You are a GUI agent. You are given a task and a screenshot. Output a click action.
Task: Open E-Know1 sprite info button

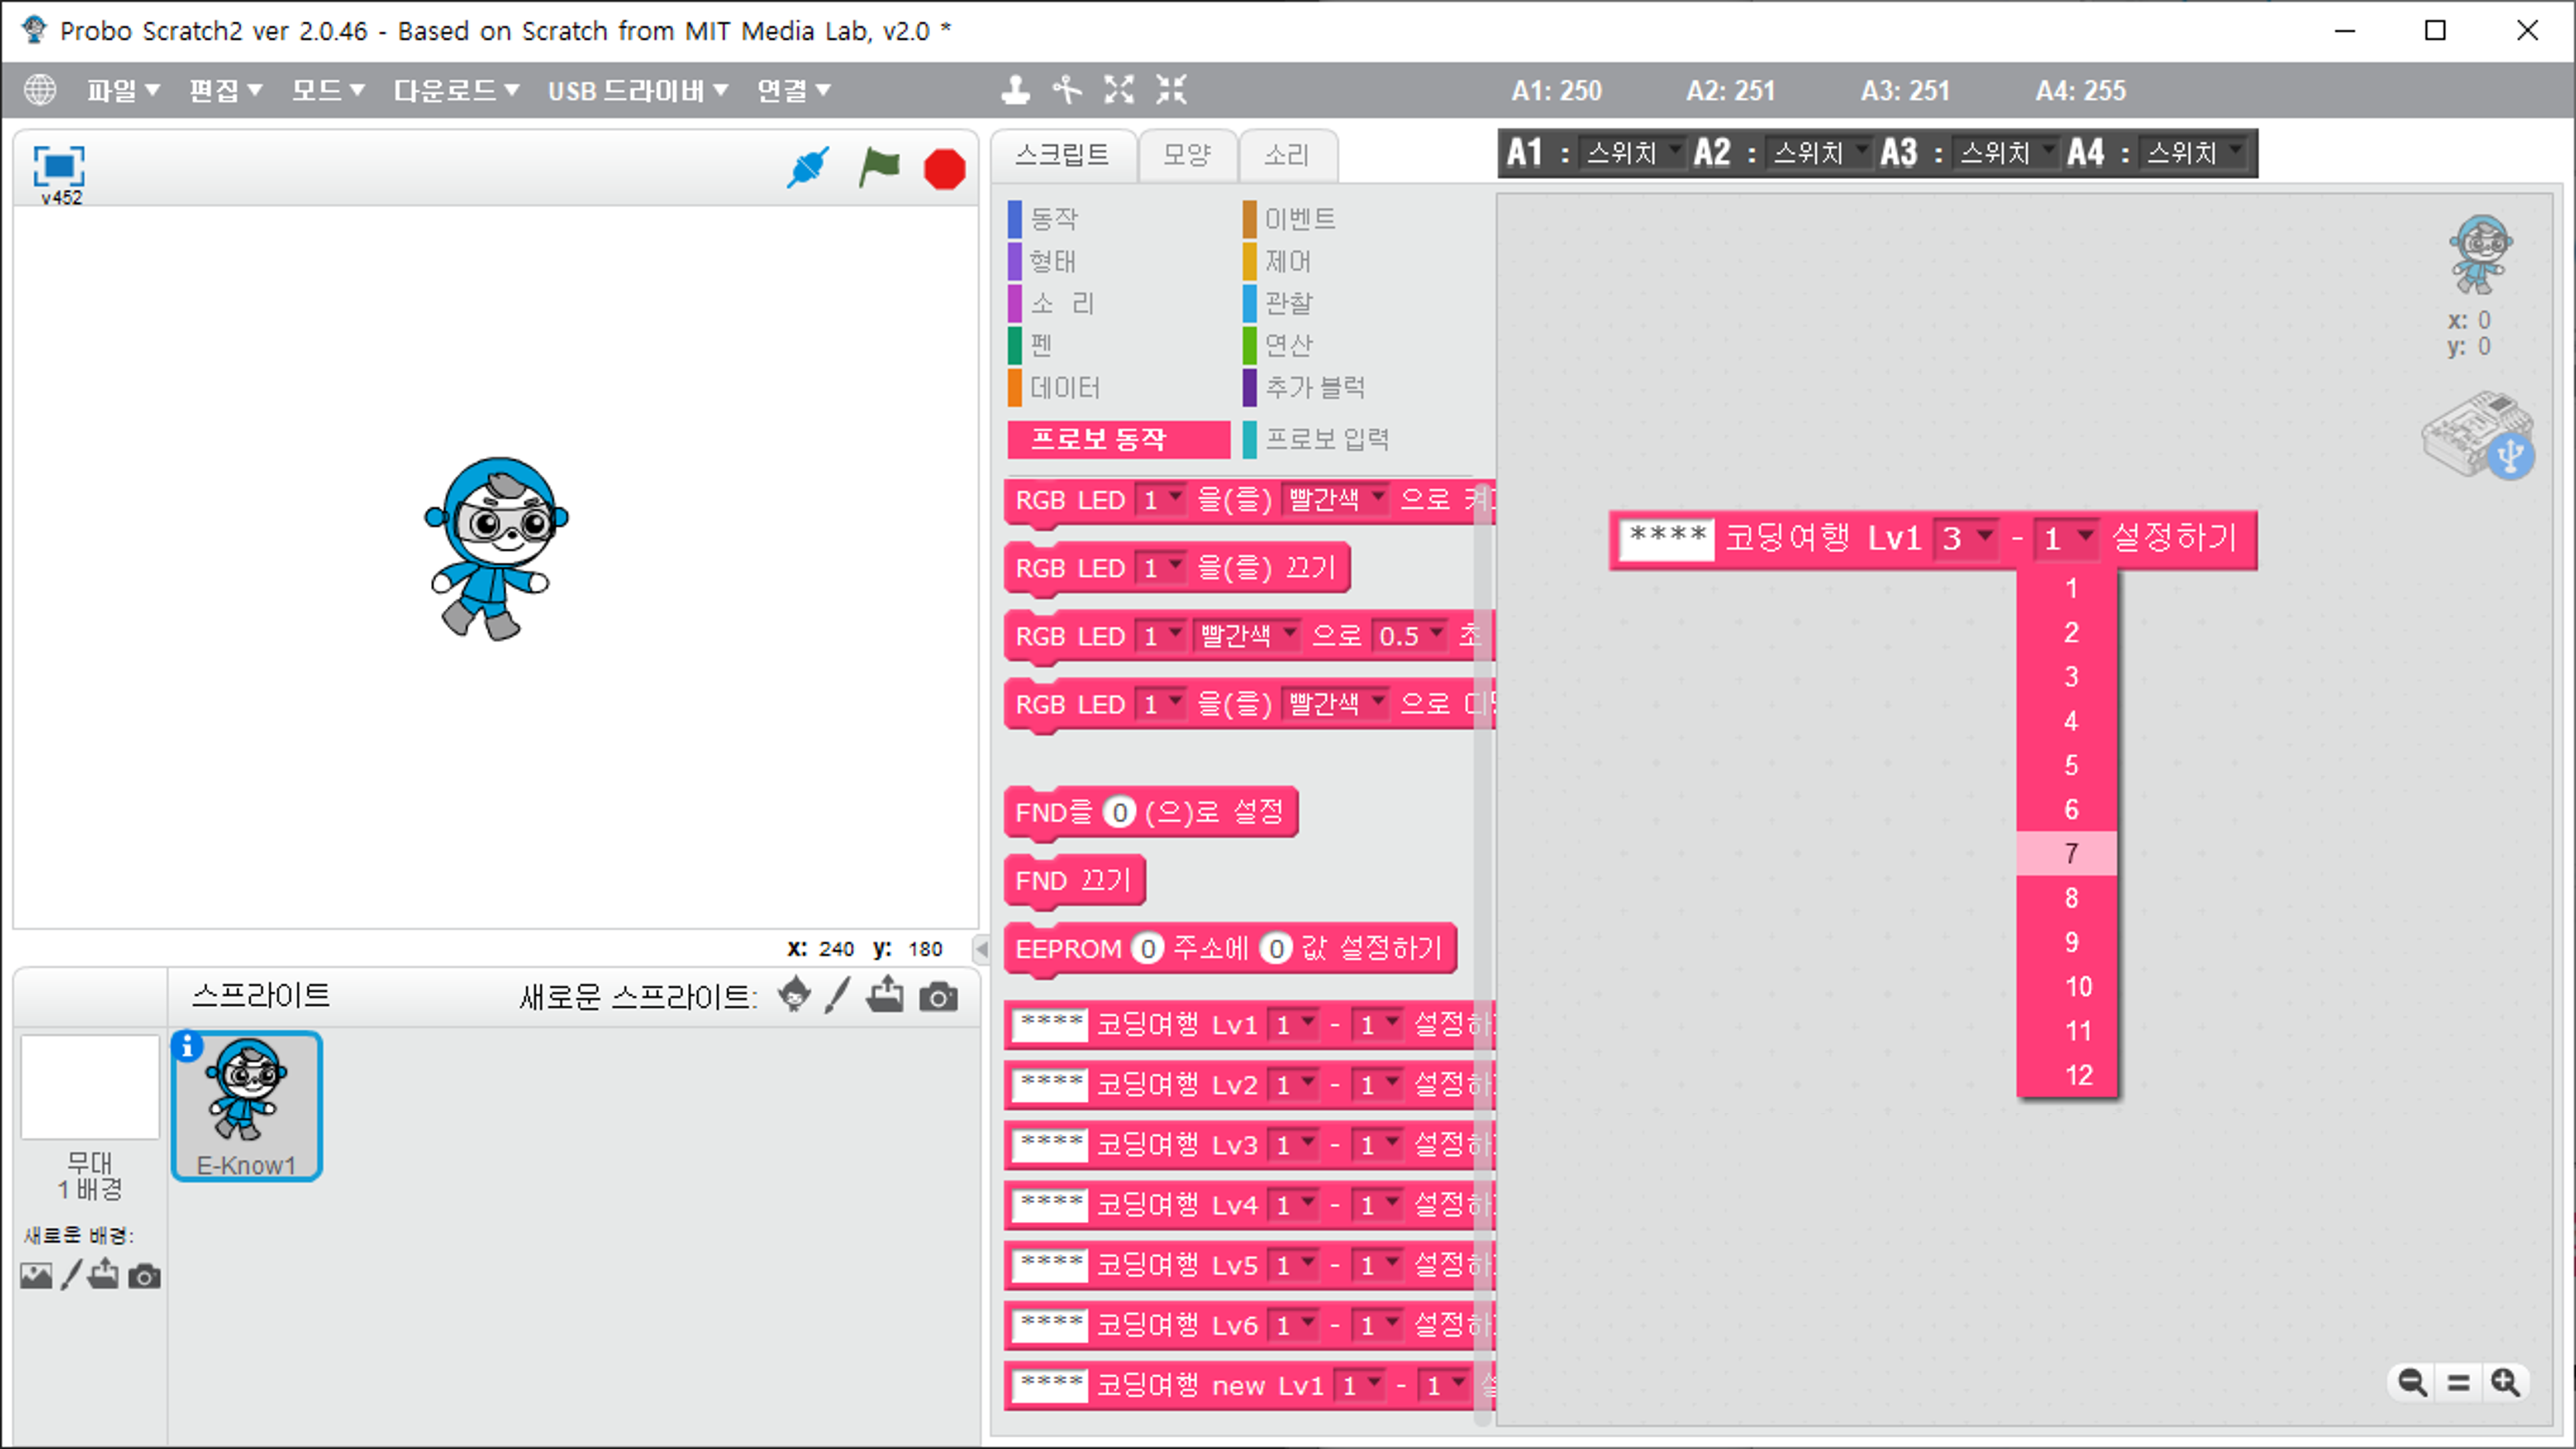(187, 1047)
